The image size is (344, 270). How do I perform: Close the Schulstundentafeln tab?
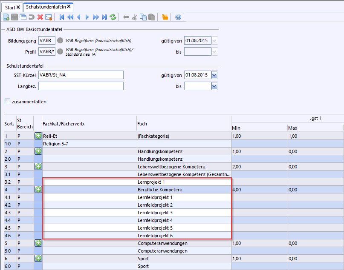pyautogui.click(x=69, y=7)
